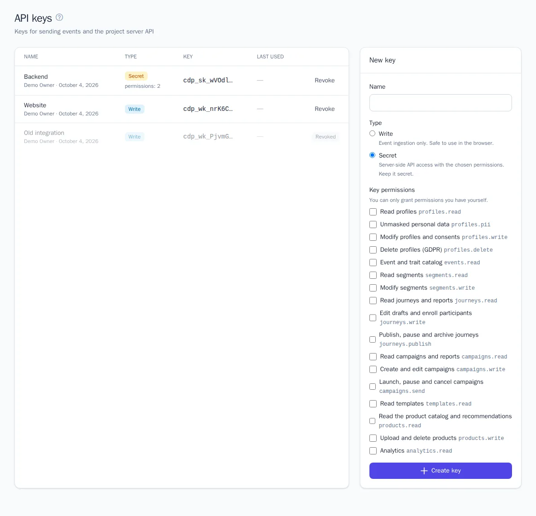Enable Modify segments permission
The height and width of the screenshot is (516, 536).
point(373,288)
